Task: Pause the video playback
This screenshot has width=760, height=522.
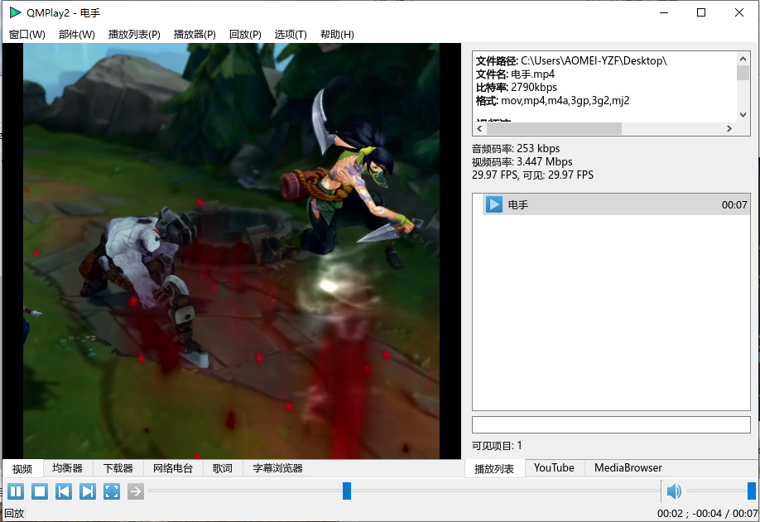Action: [16, 491]
